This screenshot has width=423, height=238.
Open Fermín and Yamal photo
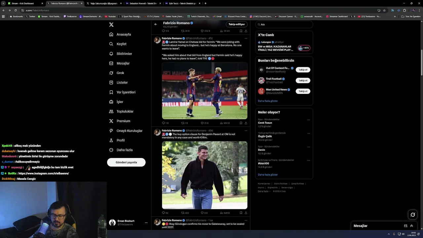205,91
